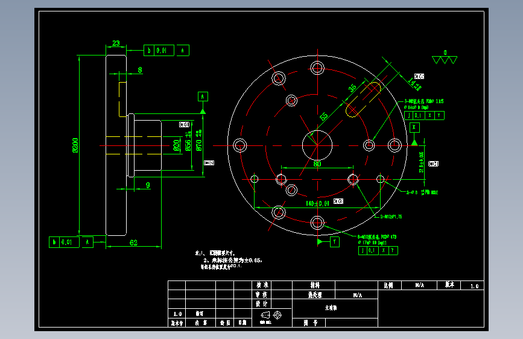Select the datum Y flag box

pos(335,242)
